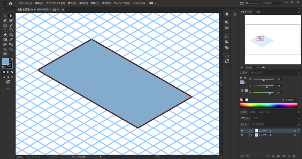This screenshot has width=302, height=159.
Task: Open the Stroke panel lines icon
Action: click(x=226, y=28)
